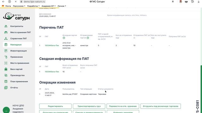Image resolution: width=202 pixels, height=113 pixels.
Task: Open Применение menu item
Action: pos(16,57)
